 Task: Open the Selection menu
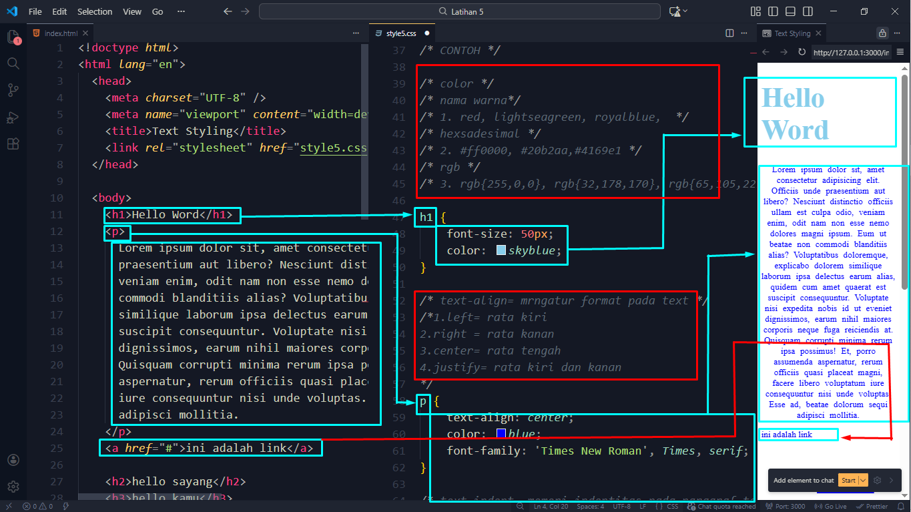[x=95, y=11]
